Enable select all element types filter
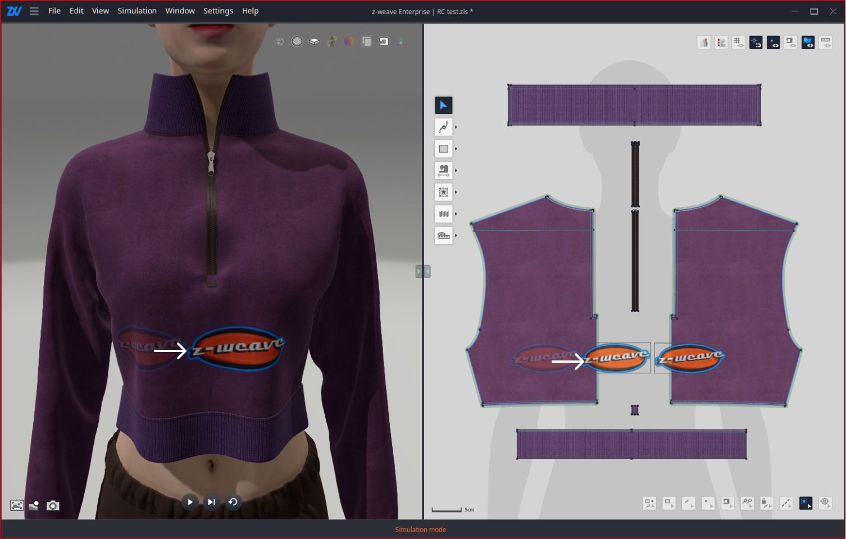846x539 pixels. [649, 503]
